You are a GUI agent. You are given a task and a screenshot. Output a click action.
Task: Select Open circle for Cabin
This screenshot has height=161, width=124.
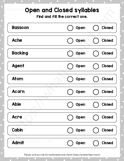[x=70, y=130]
